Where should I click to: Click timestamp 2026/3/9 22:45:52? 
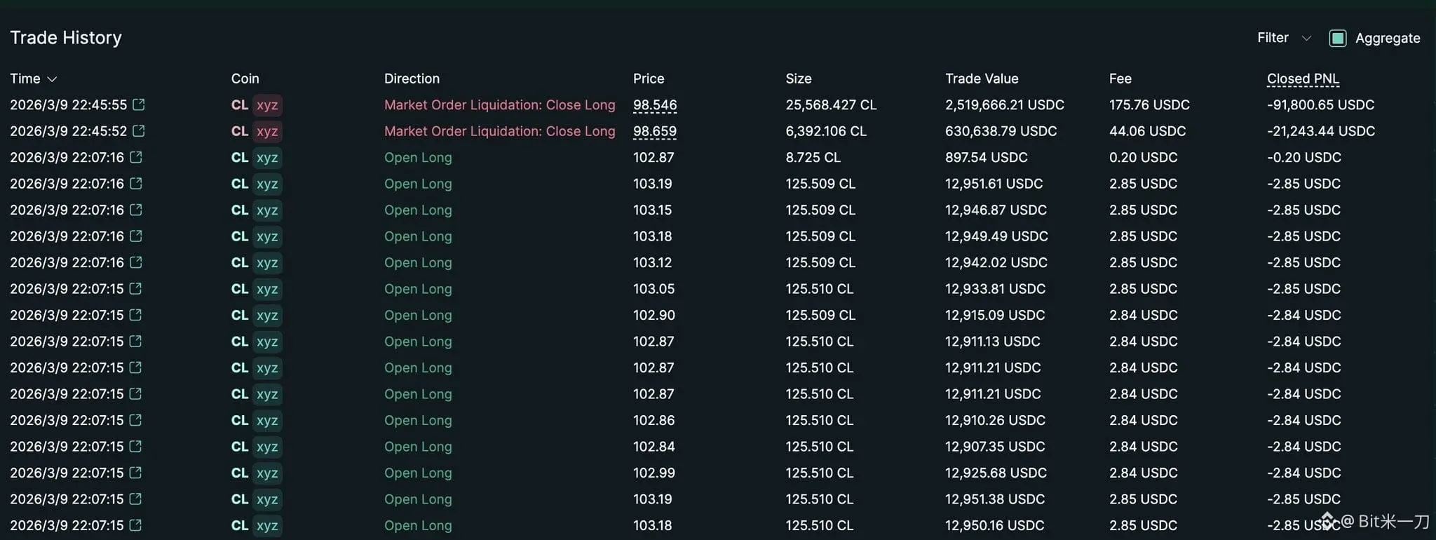click(x=69, y=131)
